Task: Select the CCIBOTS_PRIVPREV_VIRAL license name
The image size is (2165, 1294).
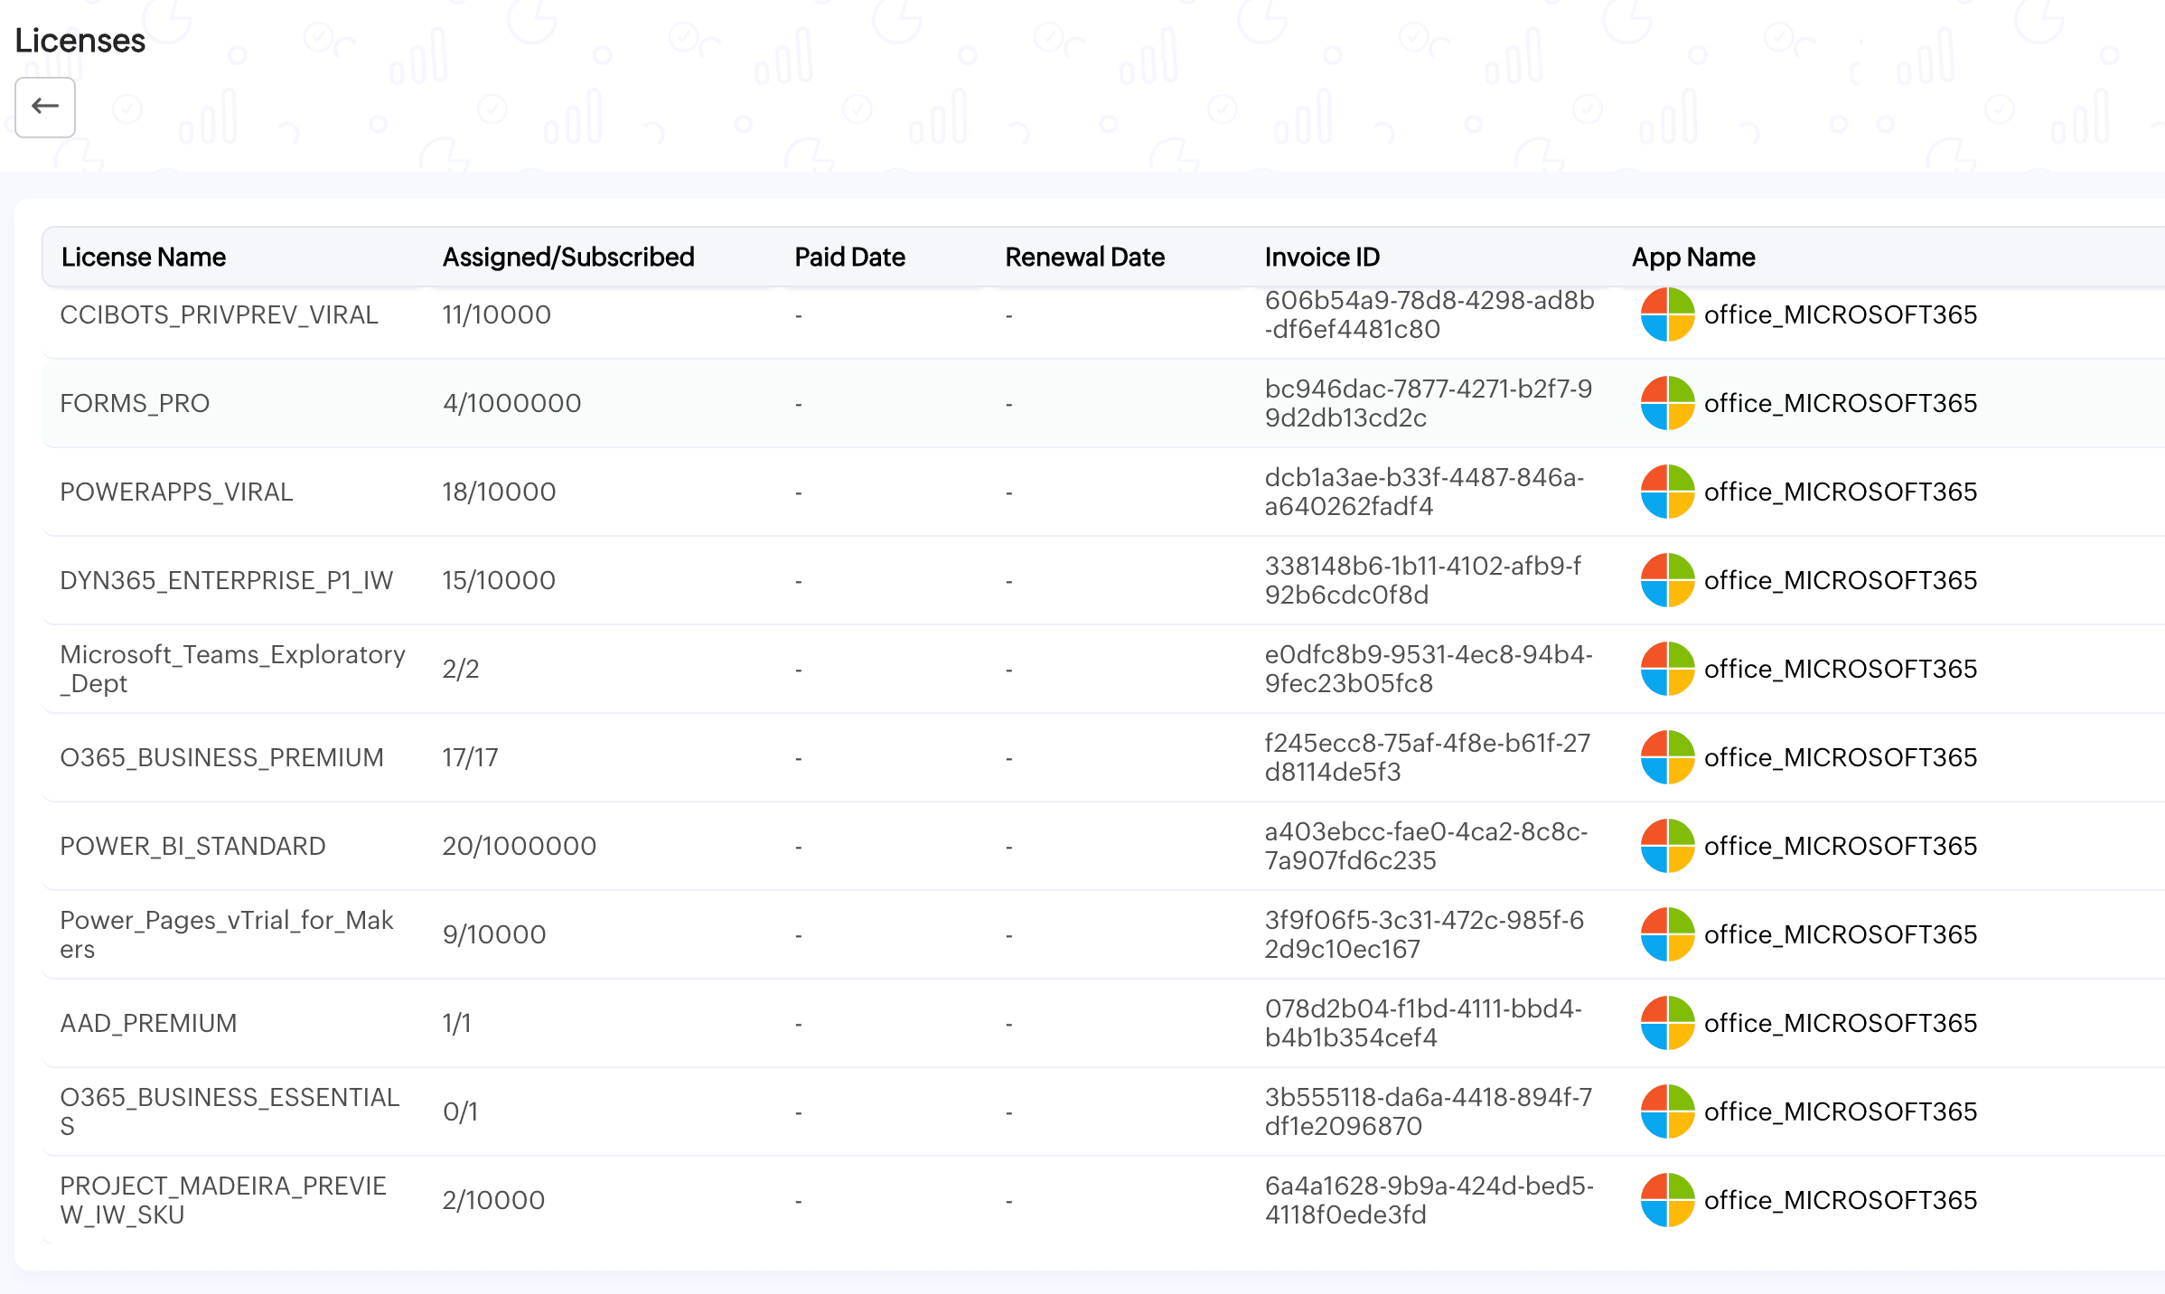Action: 219,314
